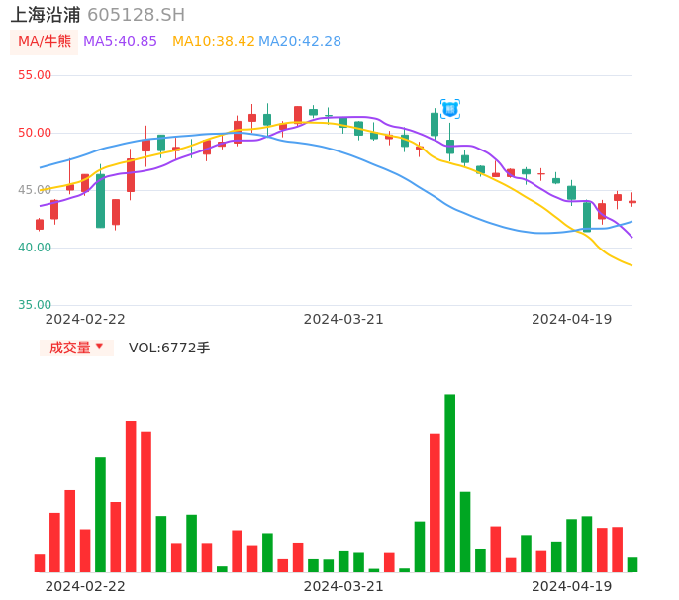This screenshot has width=679, height=600.
Task: Click the red triangle arrow beside 成交量
Action: [99, 347]
